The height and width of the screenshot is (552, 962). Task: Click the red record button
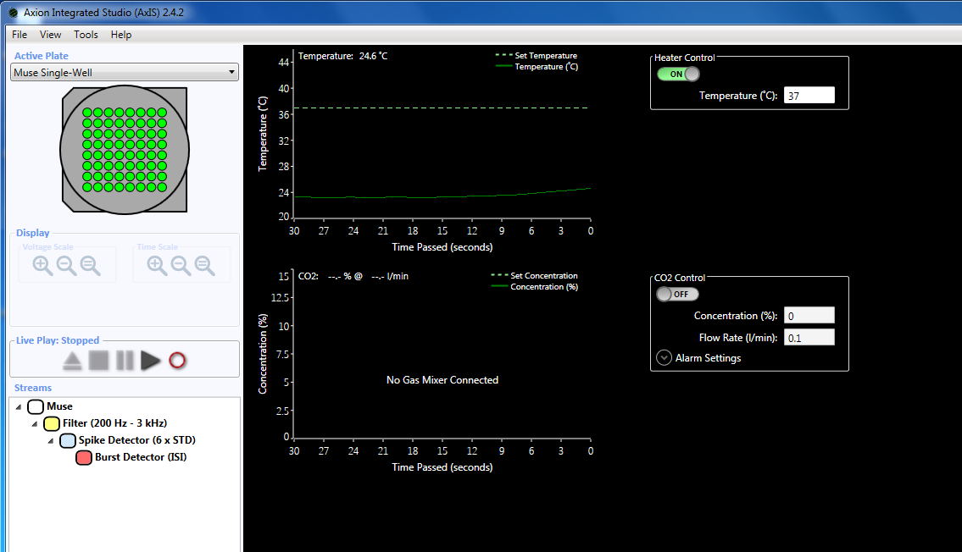point(177,361)
